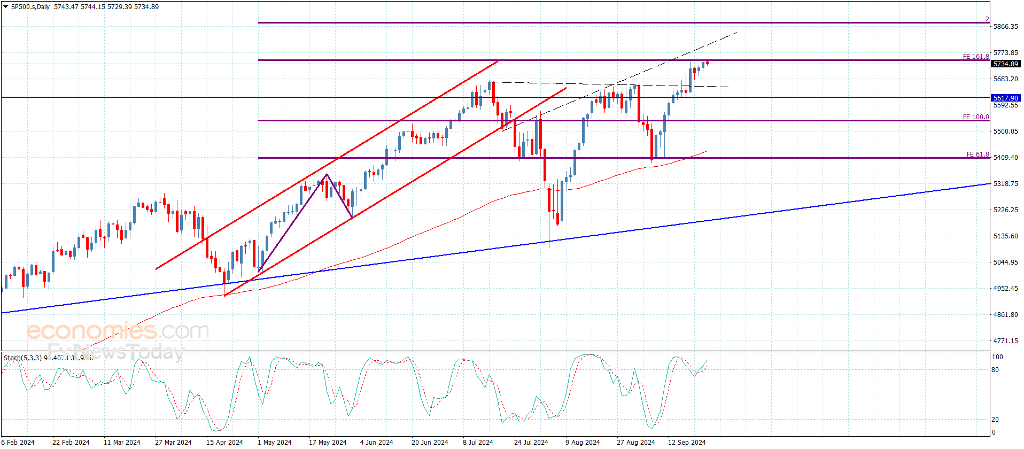Click the 17 May 2024 date label
The height and width of the screenshot is (449, 1024).
tap(328, 442)
